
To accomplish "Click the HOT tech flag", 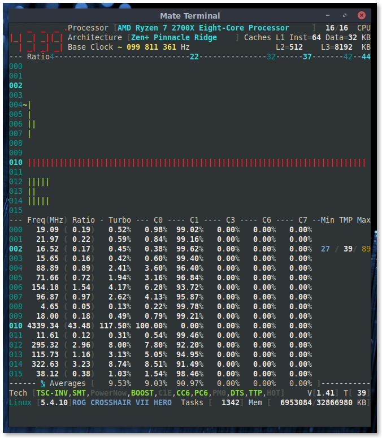I will point(273,393).
